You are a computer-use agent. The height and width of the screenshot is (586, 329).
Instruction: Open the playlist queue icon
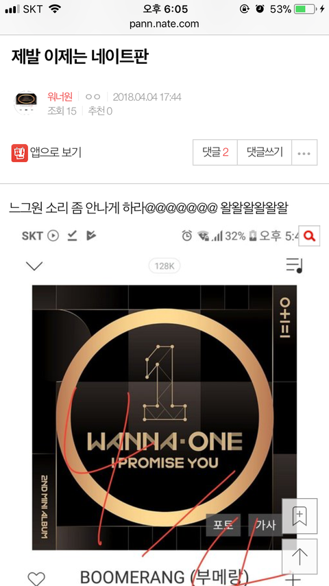point(295,266)
